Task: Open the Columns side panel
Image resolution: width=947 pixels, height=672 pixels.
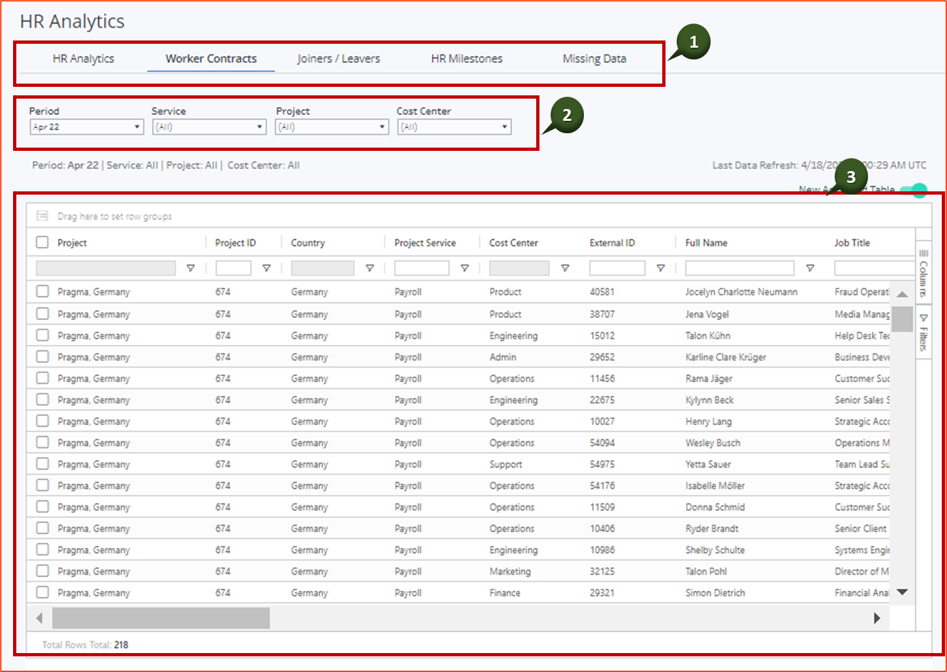Action: (923, 272)
